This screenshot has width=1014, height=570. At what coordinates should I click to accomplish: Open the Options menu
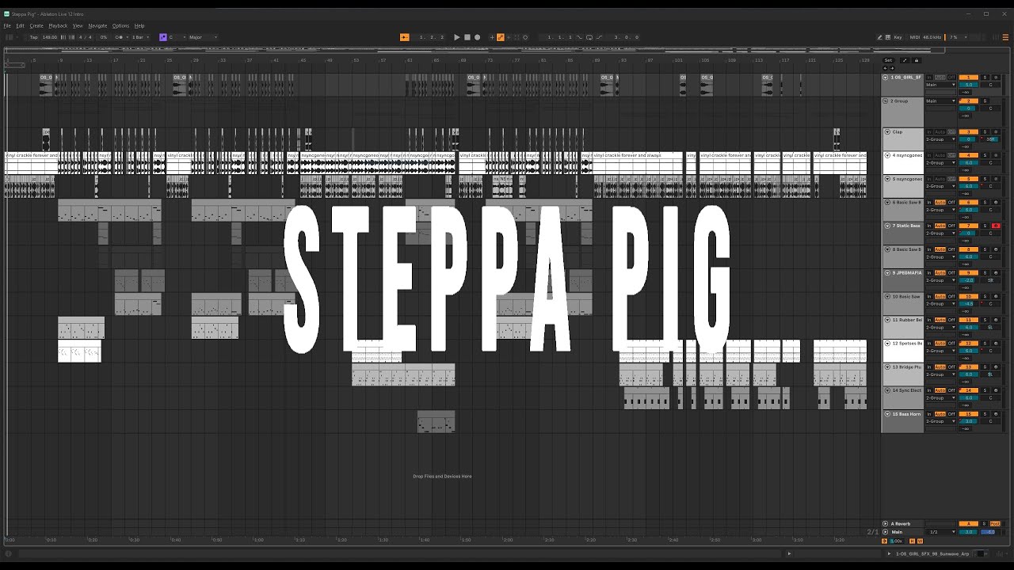pyautogui.click(x=120, y=25)
